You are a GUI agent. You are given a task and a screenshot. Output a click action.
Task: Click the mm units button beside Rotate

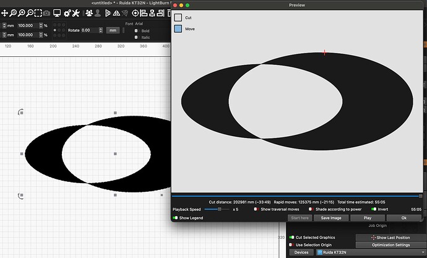pos(113,30)
